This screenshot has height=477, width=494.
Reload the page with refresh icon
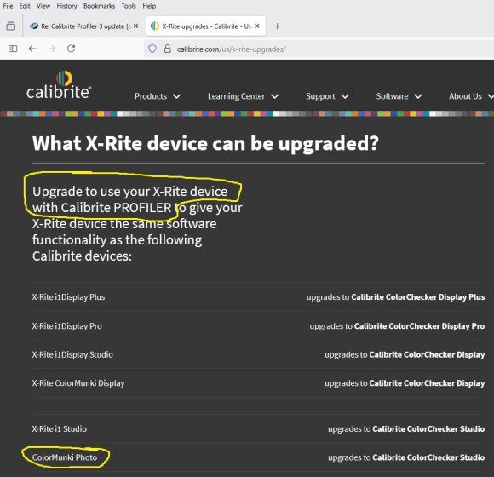[72, 49]
